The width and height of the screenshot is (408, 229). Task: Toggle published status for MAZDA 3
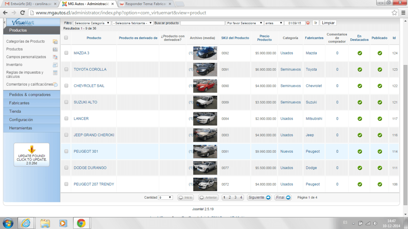tap(380, 53)
